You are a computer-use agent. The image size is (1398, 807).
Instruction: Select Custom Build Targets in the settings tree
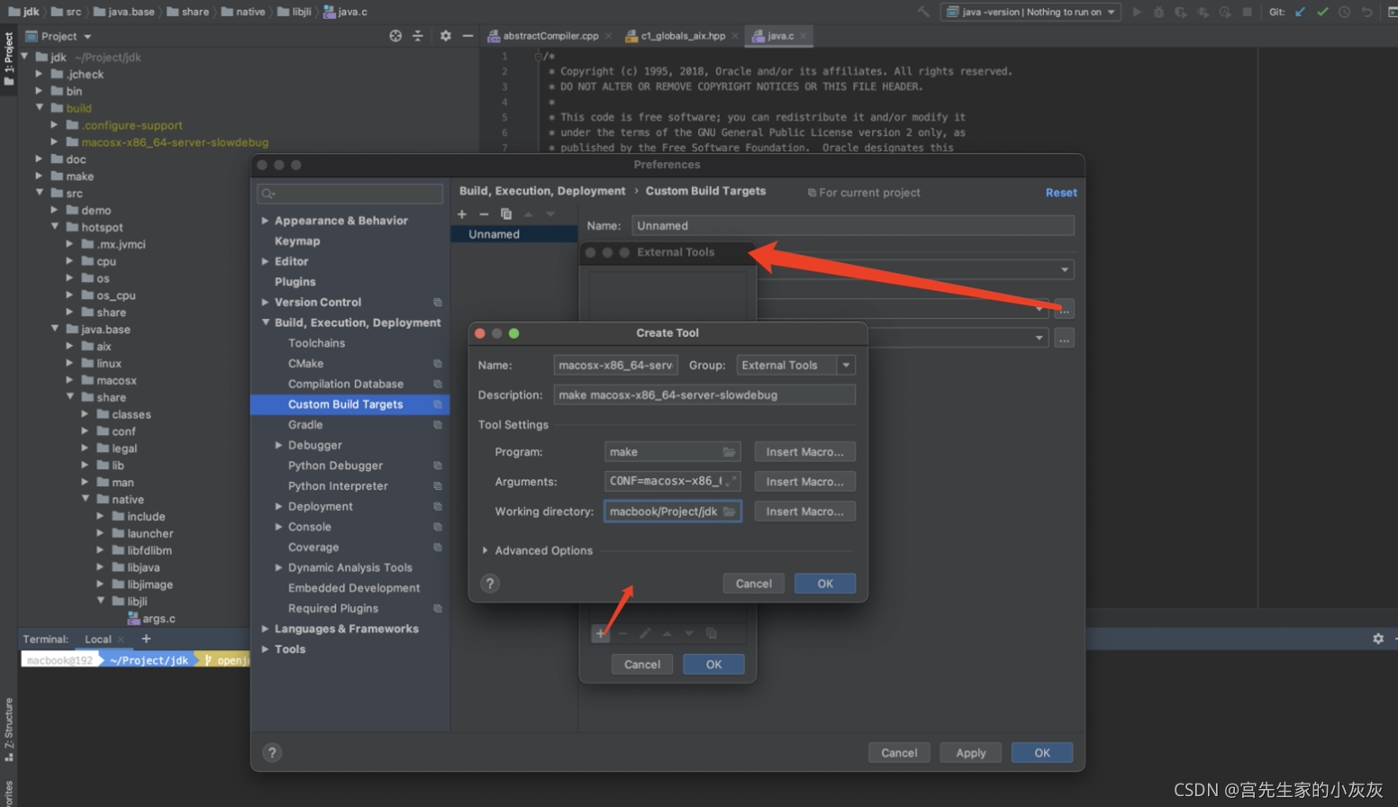(x=349, y=404)
